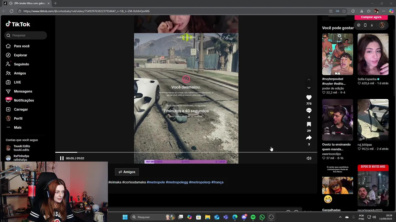Screen dimensions: 396x222
Task: Open the Seguindo feed
Action: tap(17, 64)
